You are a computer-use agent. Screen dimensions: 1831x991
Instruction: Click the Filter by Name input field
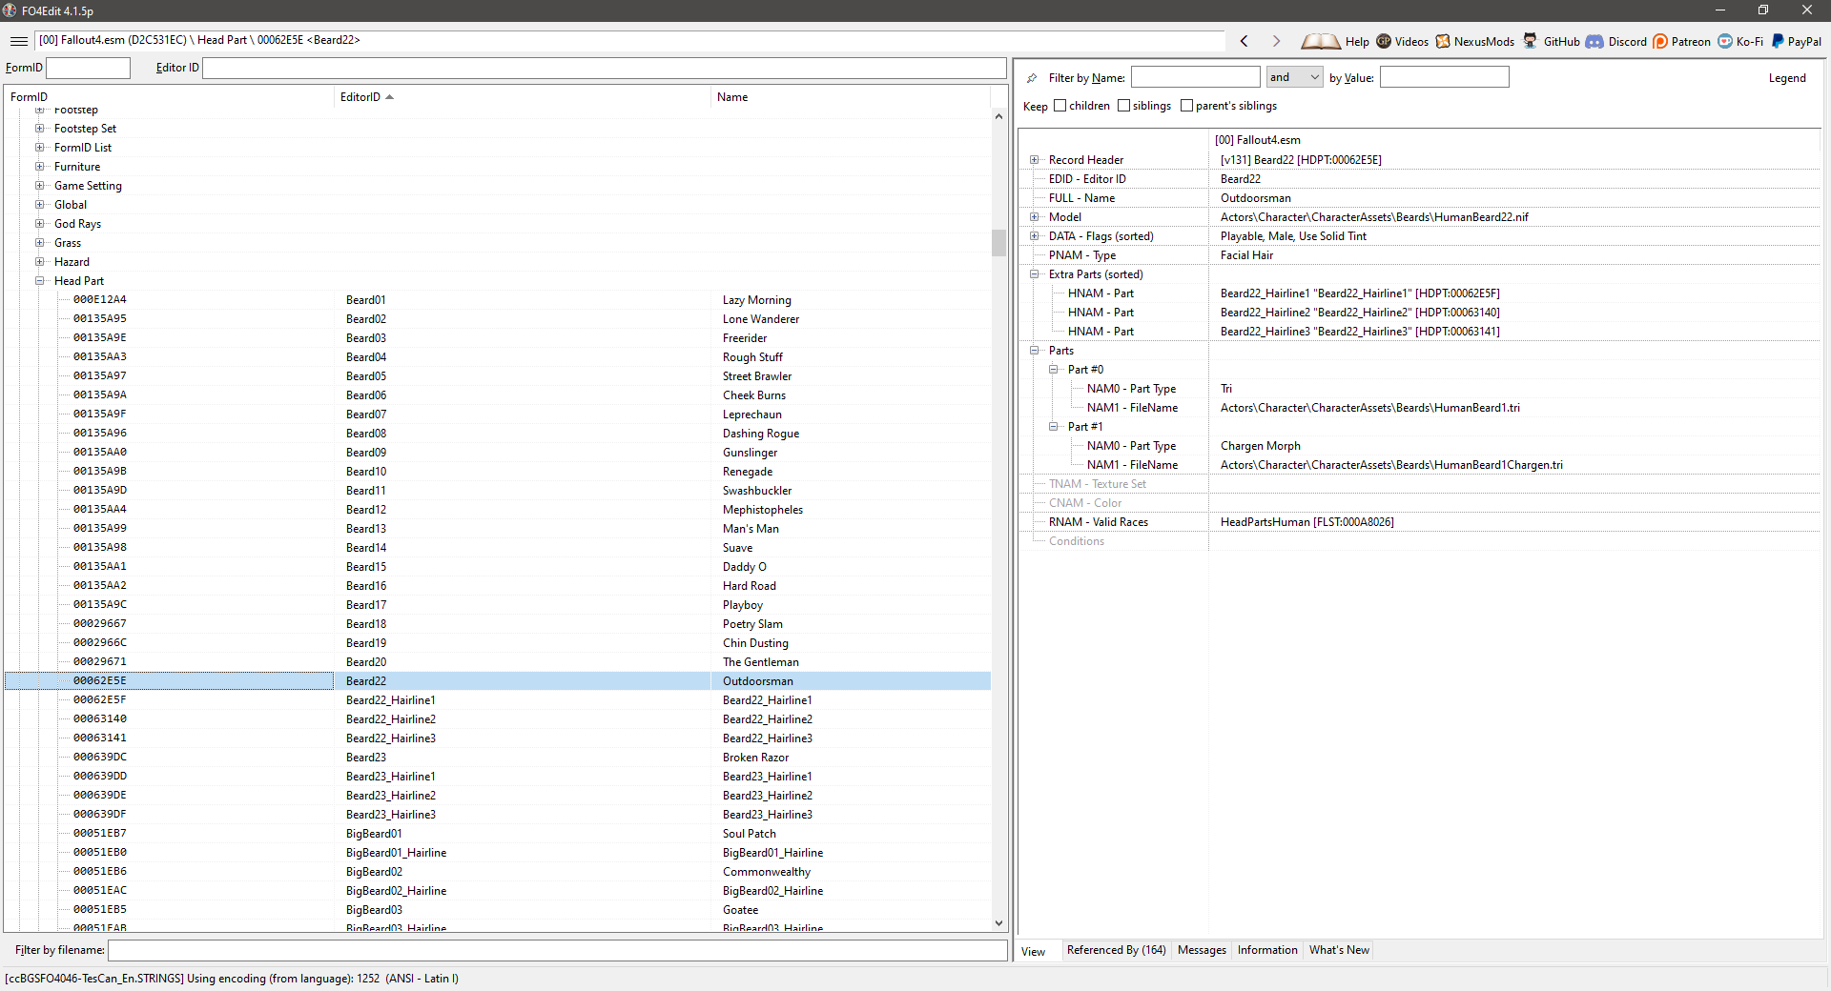[x=1195, y=77]
